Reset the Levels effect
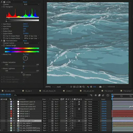 pyautogui.click(x=25, y=2)
